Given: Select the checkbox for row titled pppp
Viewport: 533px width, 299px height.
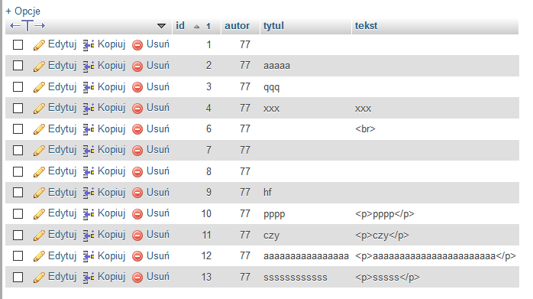Looking at the screenshot, I should click(18, 214).
